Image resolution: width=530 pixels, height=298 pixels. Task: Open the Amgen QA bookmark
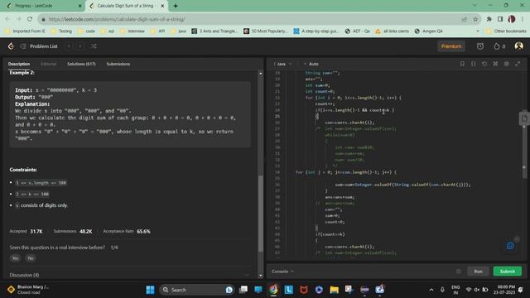[429, 31]
